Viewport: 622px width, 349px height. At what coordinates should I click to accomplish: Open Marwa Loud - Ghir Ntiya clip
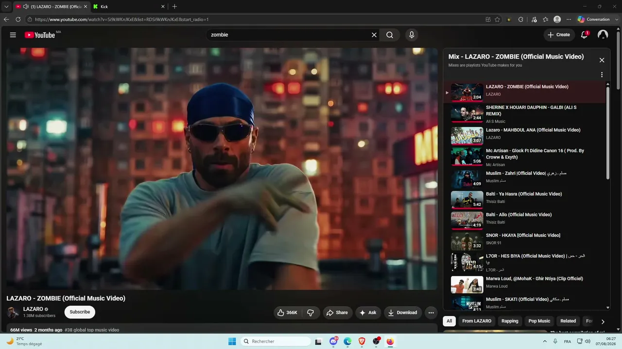[x=525, y=284]
